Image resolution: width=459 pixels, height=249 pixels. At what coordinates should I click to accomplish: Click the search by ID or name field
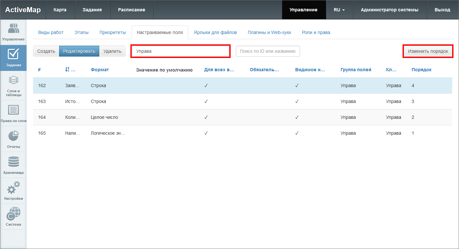[268, 51]
